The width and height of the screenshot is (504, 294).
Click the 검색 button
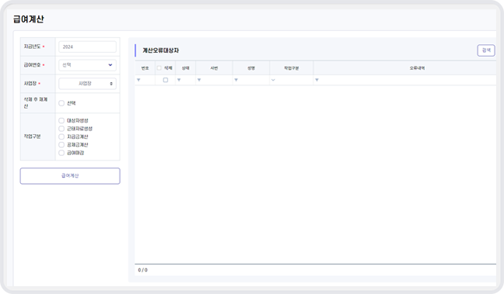pos(486,50)
